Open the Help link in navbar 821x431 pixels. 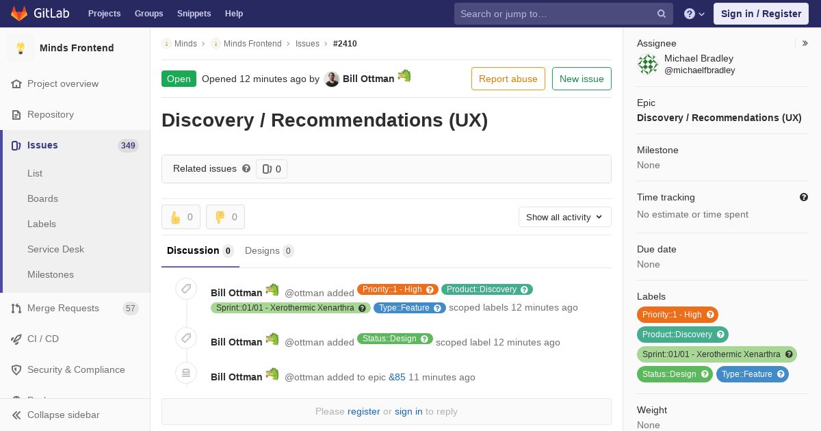click(234, 14)
